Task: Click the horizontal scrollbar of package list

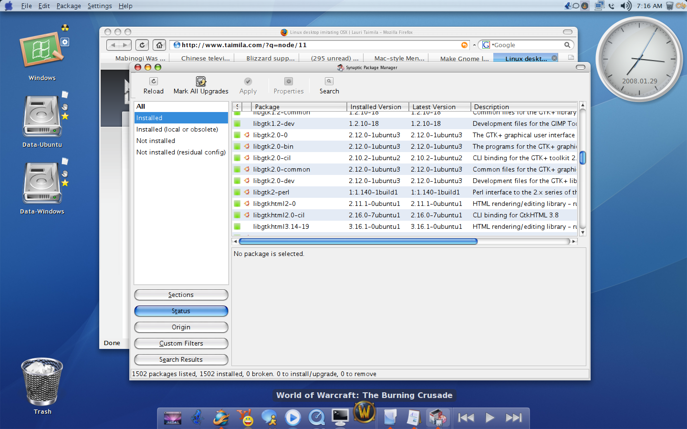Action: (358, 241)
